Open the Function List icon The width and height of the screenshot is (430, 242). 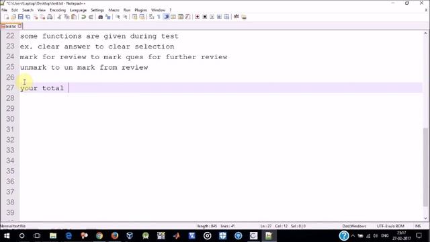pyautogui.click(x=188, y=17)
